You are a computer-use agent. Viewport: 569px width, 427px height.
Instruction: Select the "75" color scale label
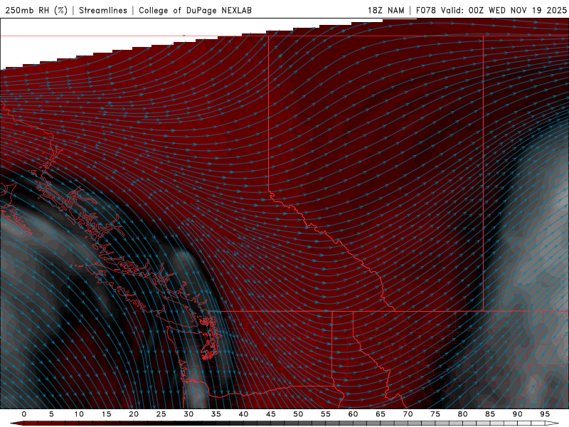435,414
